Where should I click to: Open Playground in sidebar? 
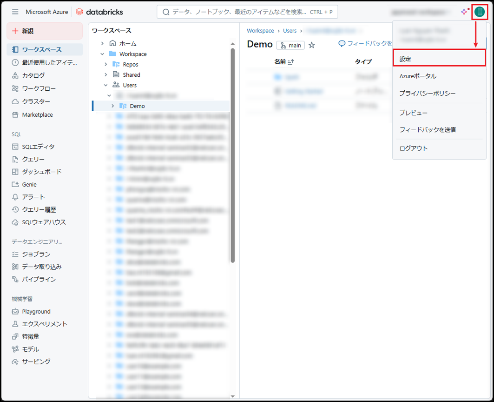click(x=45, y=311)
